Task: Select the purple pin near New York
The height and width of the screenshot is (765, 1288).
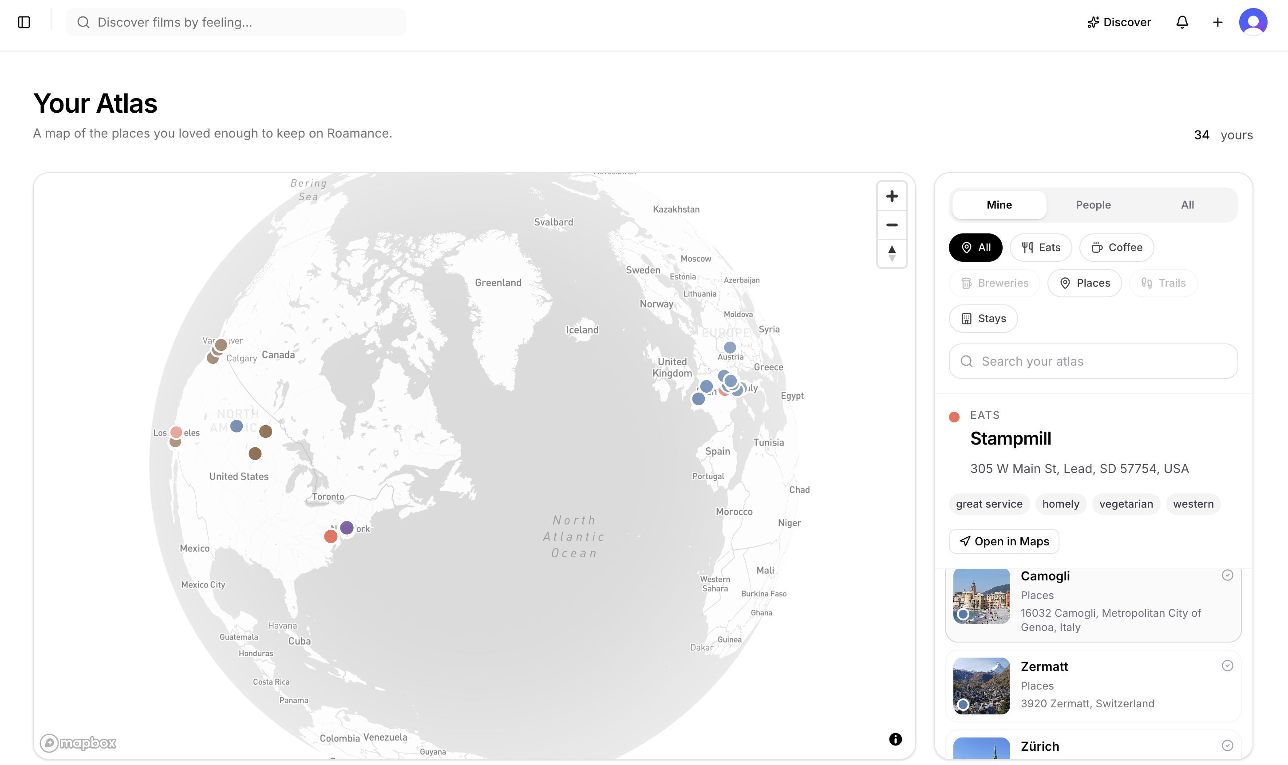Action: coord(347,528)
